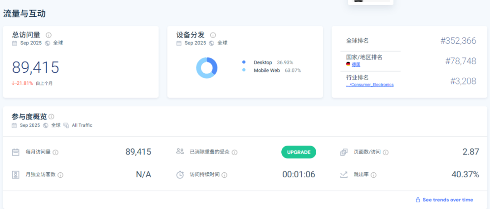The image size is (490, 209).
Task: Click the device distribution donut chart
Action: 206,68
